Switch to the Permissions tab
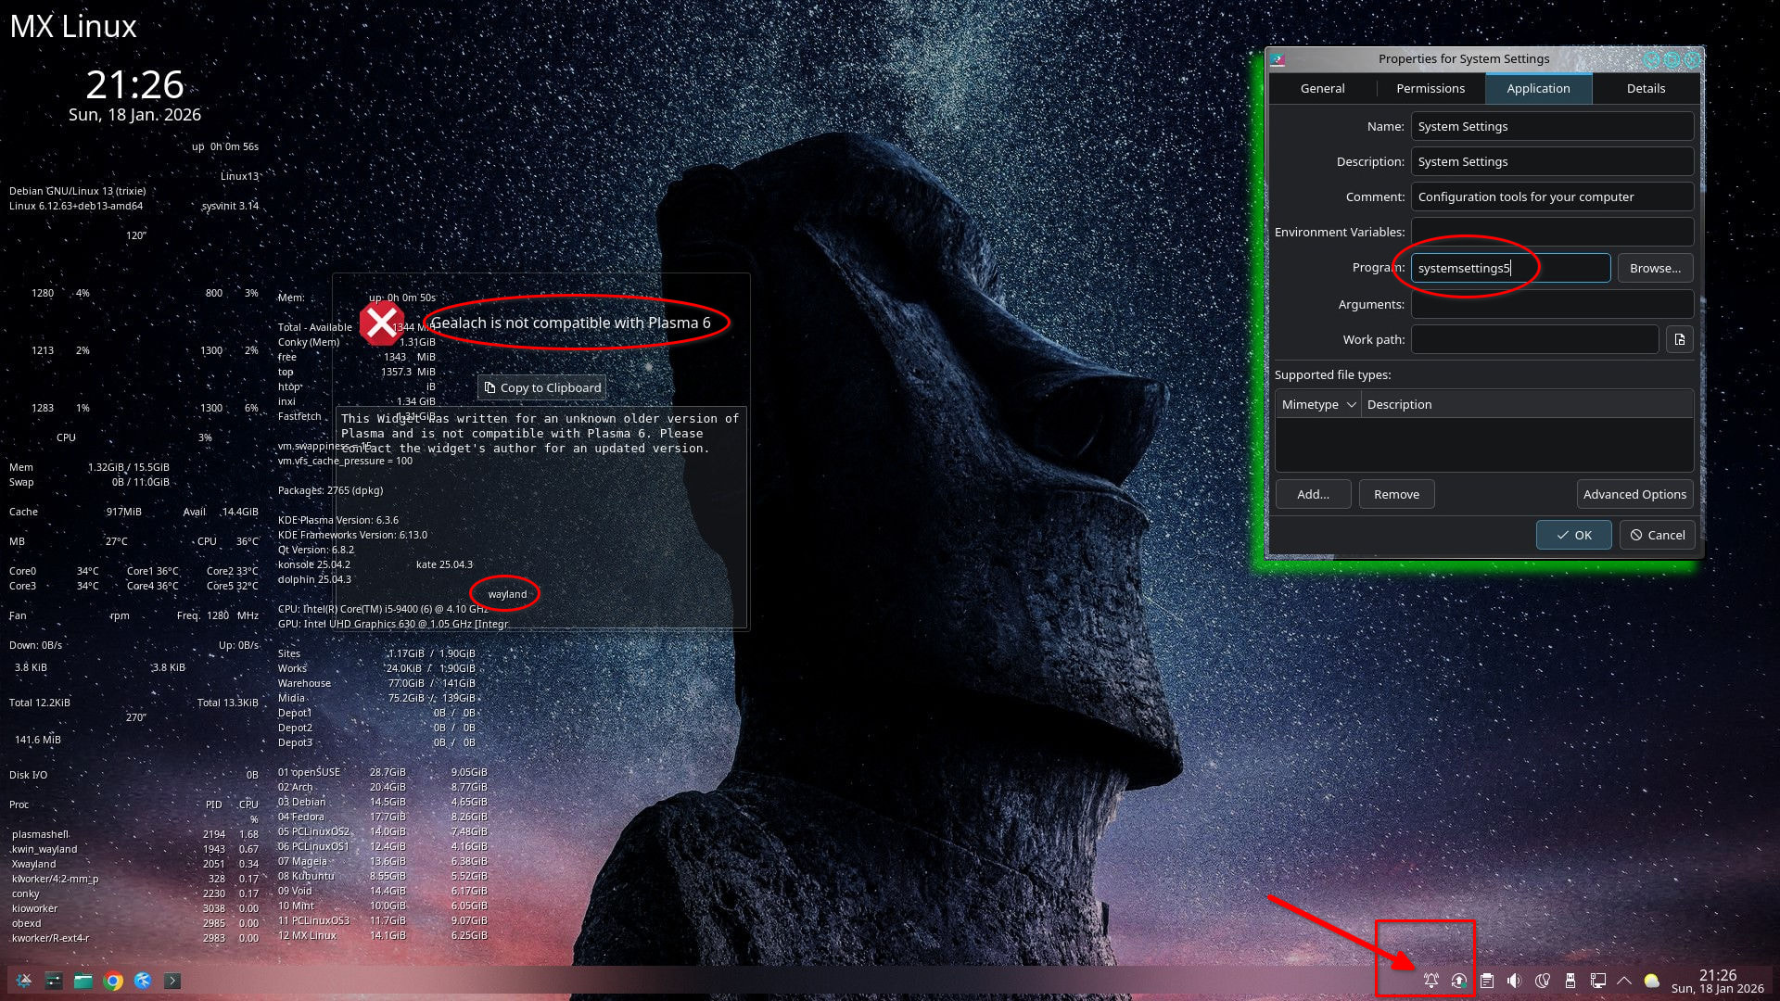1780x1001 pixels. (x=1430, y=88)
